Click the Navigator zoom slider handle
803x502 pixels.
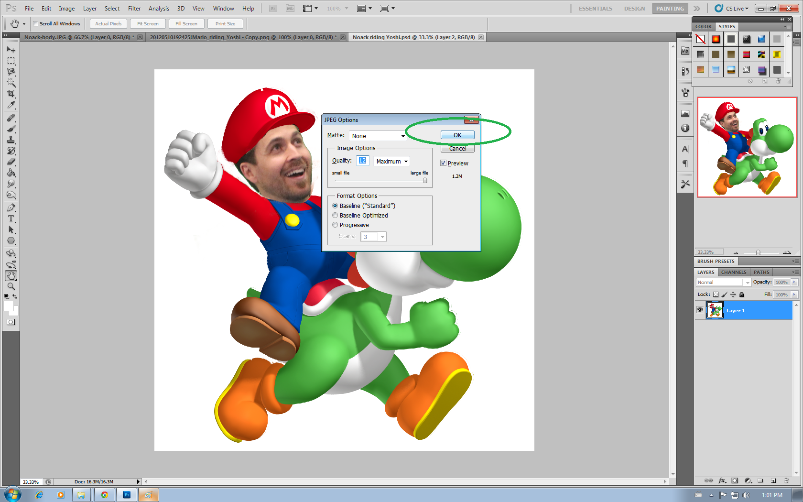(x=758, y=252)
